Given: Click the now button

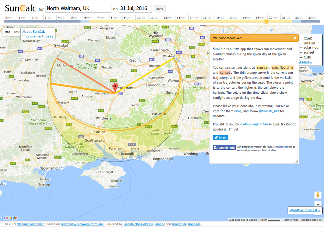Looking at the screenshot, I should pos(159,9).
